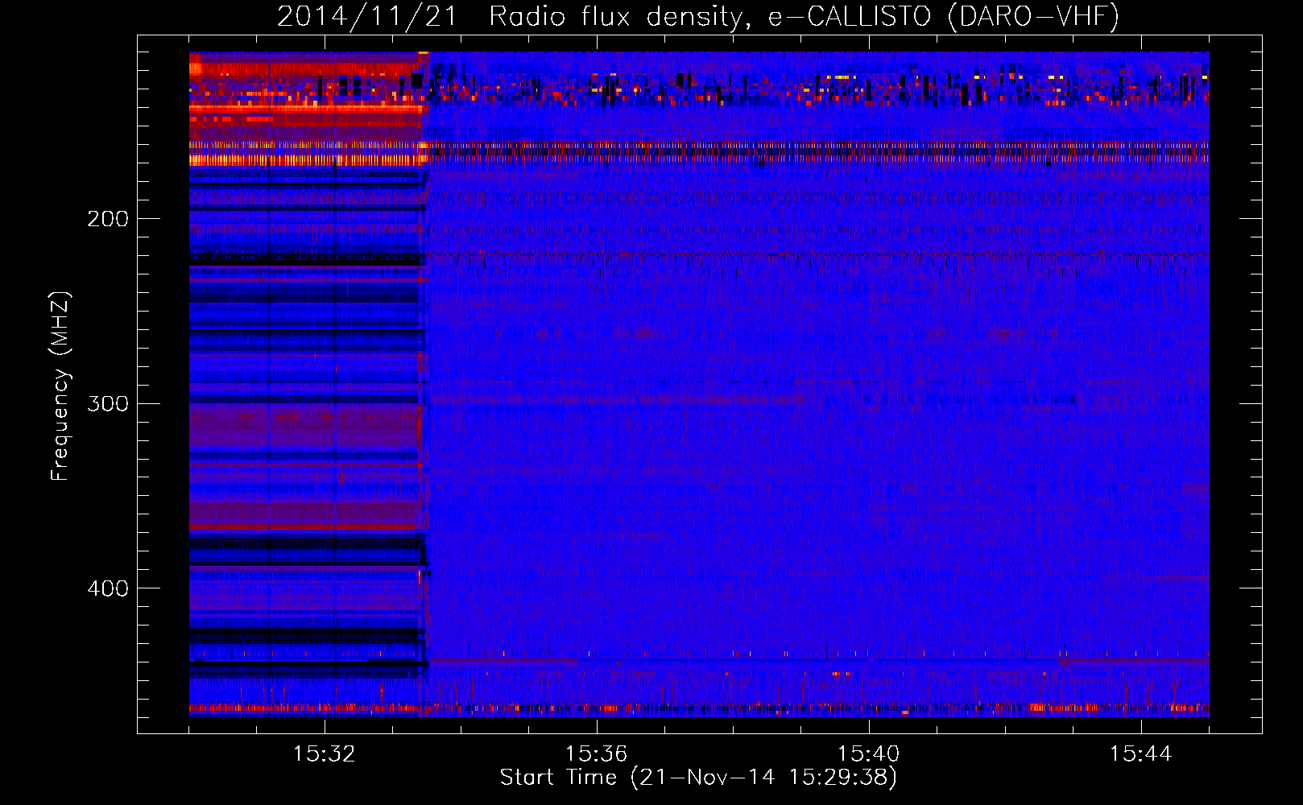1303x805 pixels.
Task: Click the 15:44 time tick label
Action: 1140,754
